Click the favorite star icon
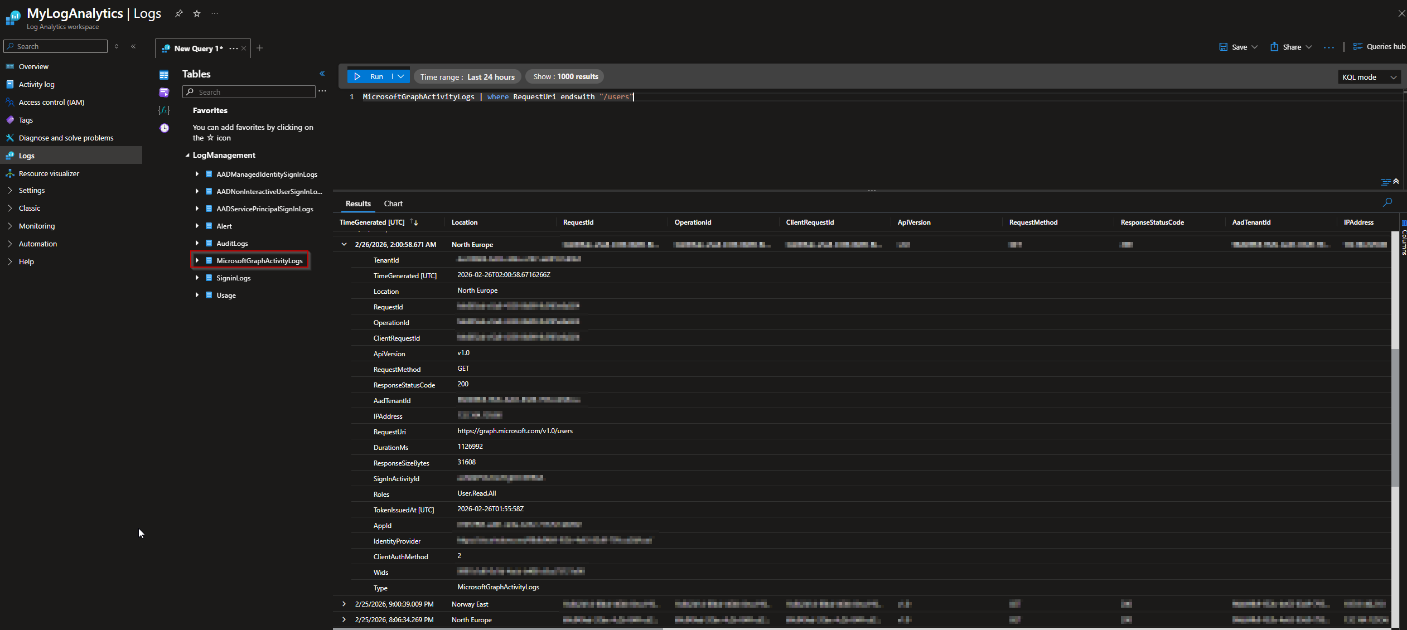This screenshot has height=630, width=1407. tap(196, 13)
